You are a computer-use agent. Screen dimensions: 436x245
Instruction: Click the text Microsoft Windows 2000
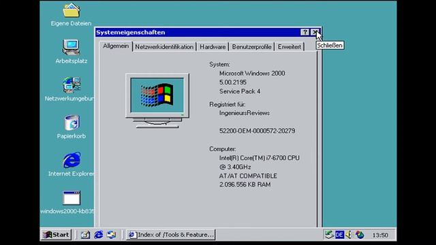tap(252, 73)
